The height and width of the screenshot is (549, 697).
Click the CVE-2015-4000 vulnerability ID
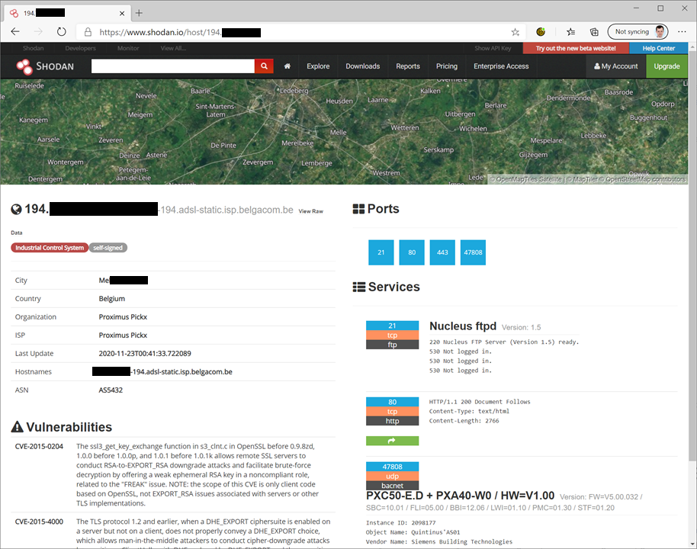(39, 522)
